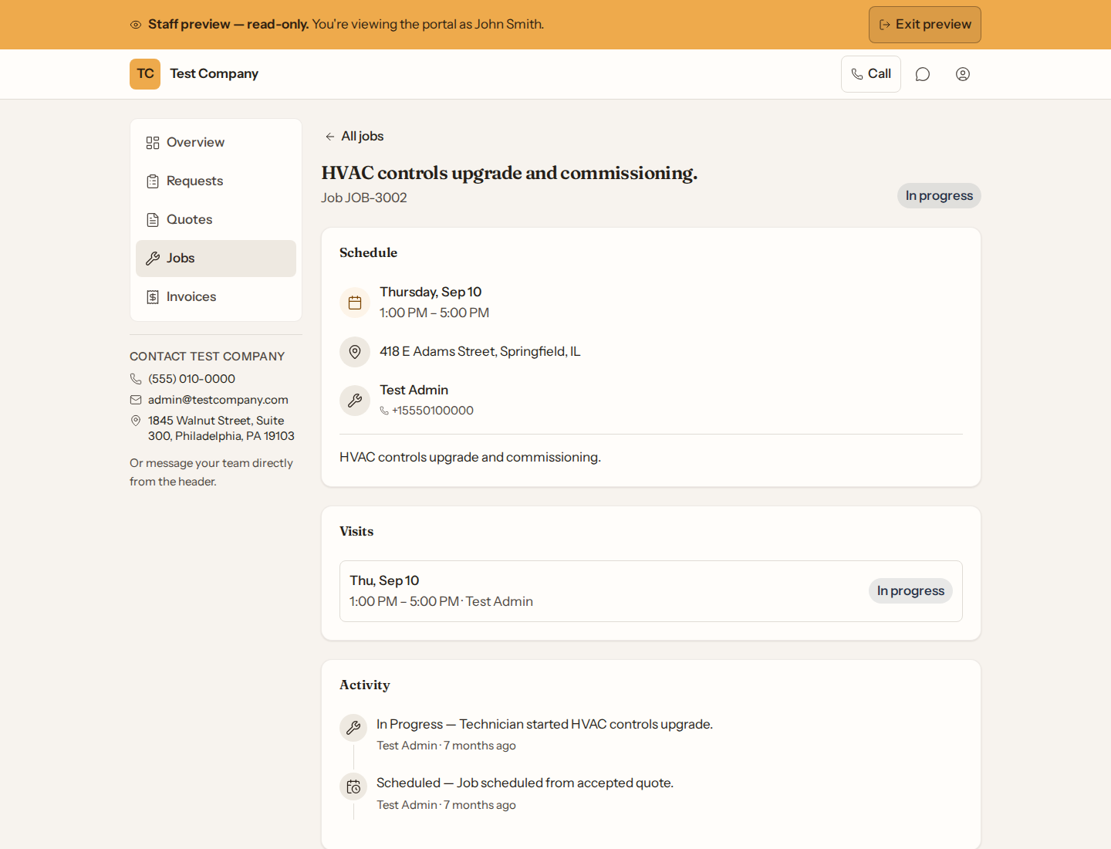The image size is (1111, 849).
Task: Click the 1845 Walnut Street address text
Action: tap(221, 428)
